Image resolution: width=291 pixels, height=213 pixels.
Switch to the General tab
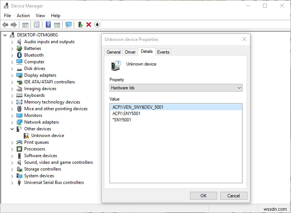click(x=114, y=52)
